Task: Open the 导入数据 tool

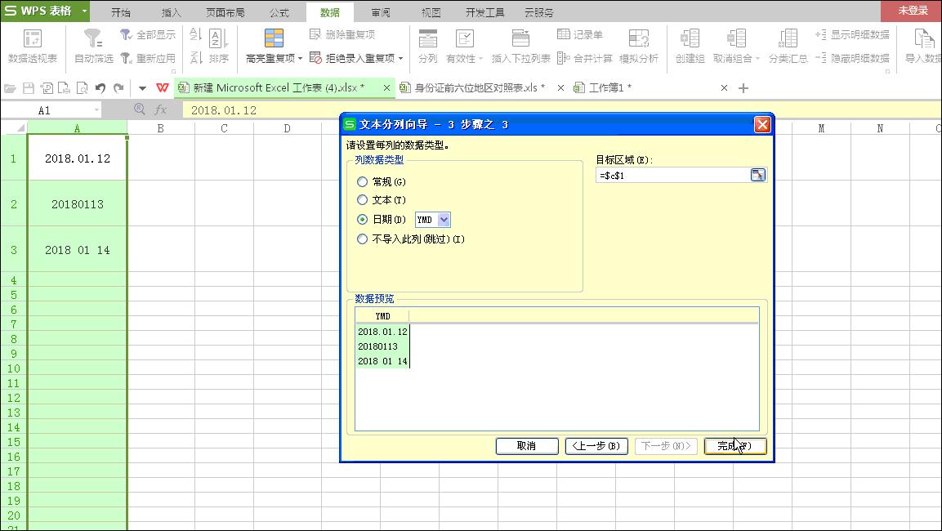Action: pos(924,45)
